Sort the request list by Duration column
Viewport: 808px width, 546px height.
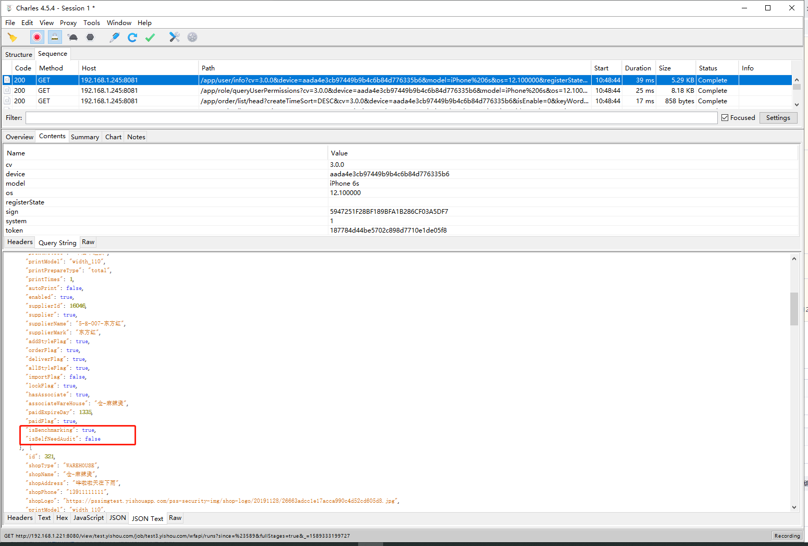click(x=638, y=68)
